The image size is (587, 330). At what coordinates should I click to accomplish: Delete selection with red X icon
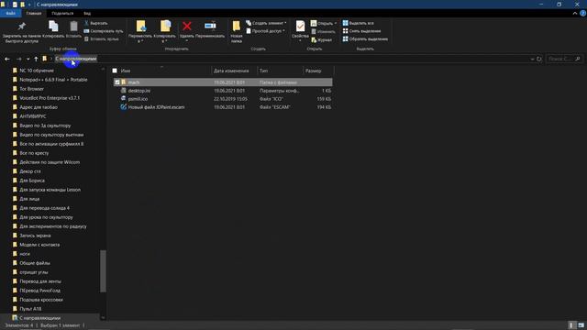click(187, 27)
